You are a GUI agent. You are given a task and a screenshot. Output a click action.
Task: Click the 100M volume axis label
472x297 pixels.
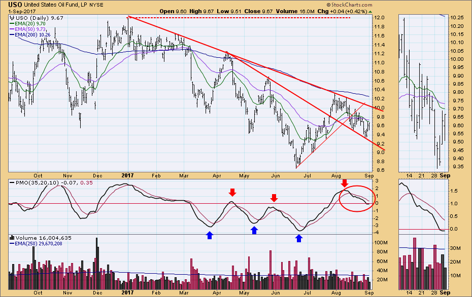pyautogui.click(x=381, y=243)
